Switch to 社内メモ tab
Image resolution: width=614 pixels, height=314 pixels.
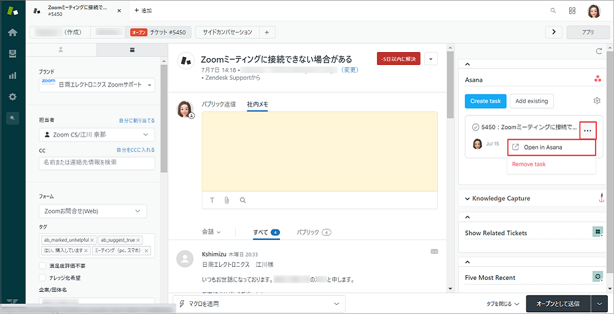click(257, 104)
